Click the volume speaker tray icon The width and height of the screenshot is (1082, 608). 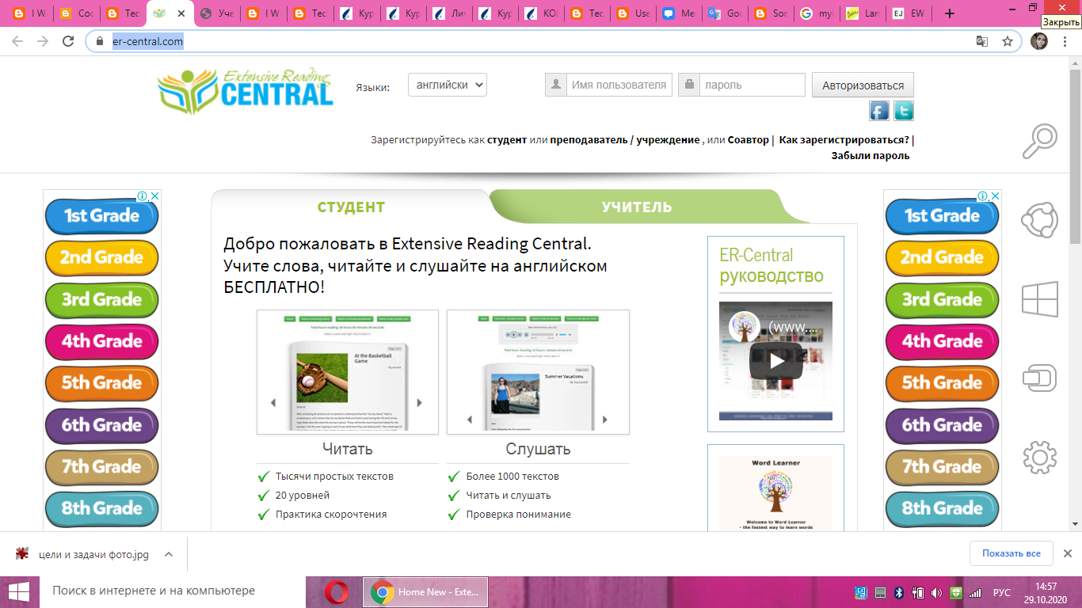point(936,592)
